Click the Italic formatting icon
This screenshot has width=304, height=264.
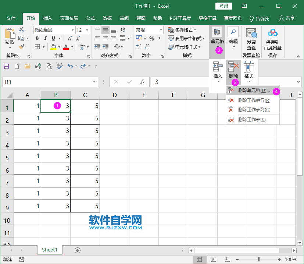click(x=46, y=38)
